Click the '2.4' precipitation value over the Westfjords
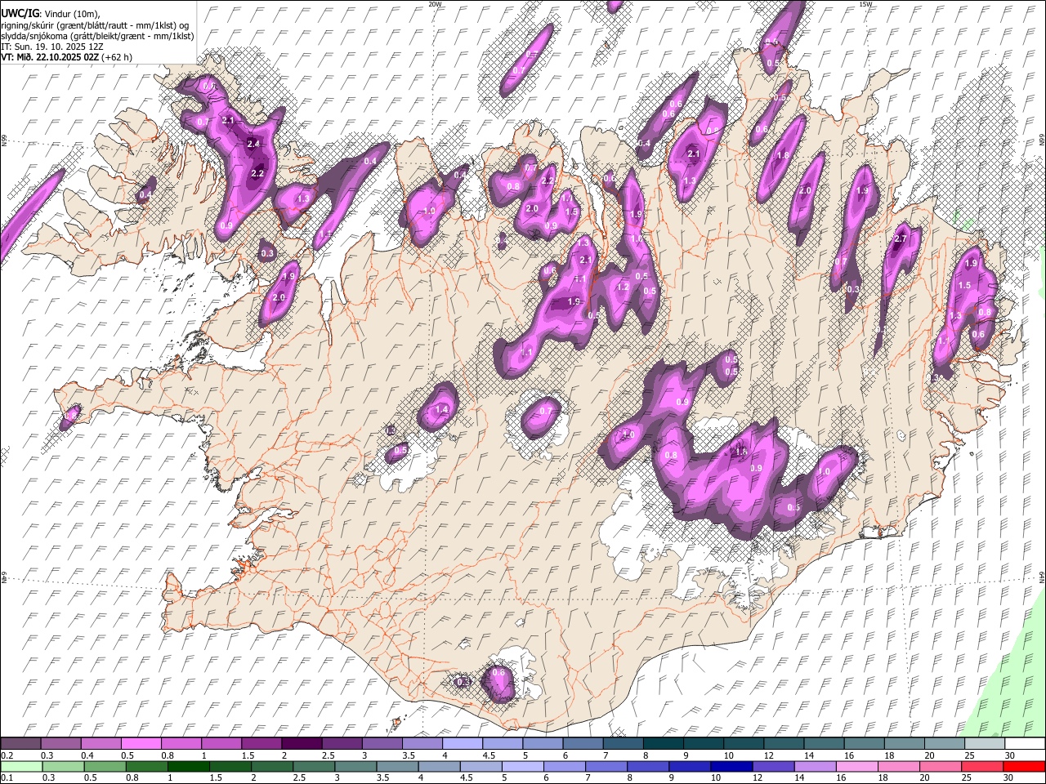The width and height of the screenshot is (1046, 784). 253,144
